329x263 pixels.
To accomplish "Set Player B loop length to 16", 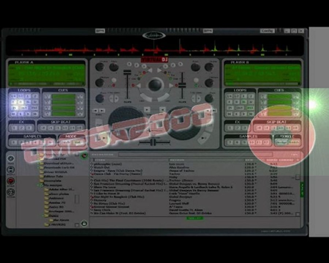I will coord(244,102).
